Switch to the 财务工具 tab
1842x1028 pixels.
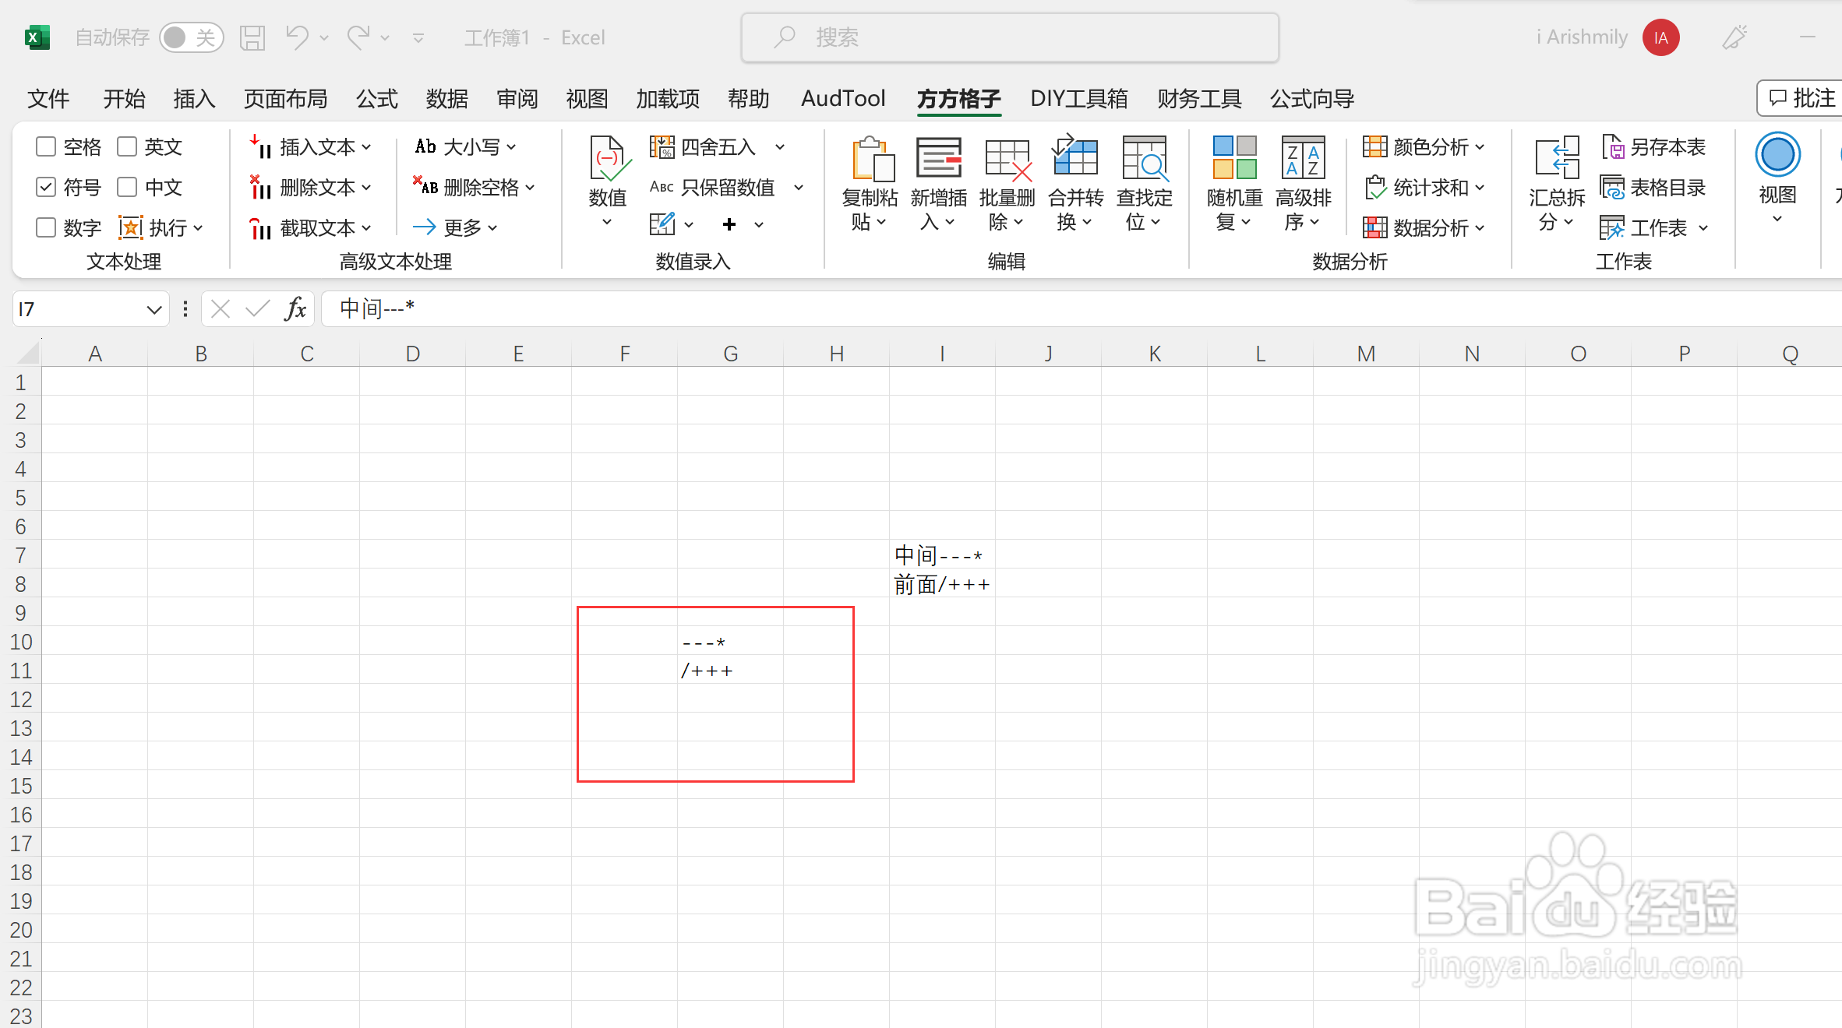click(1198, 99)
